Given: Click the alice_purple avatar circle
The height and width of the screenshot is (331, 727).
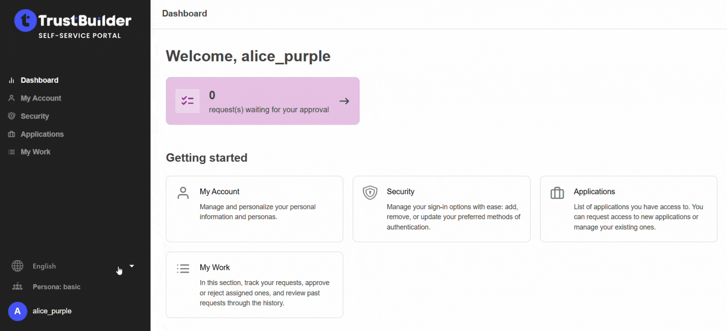Looking at the screenshot, I should [x=17, y=311].
